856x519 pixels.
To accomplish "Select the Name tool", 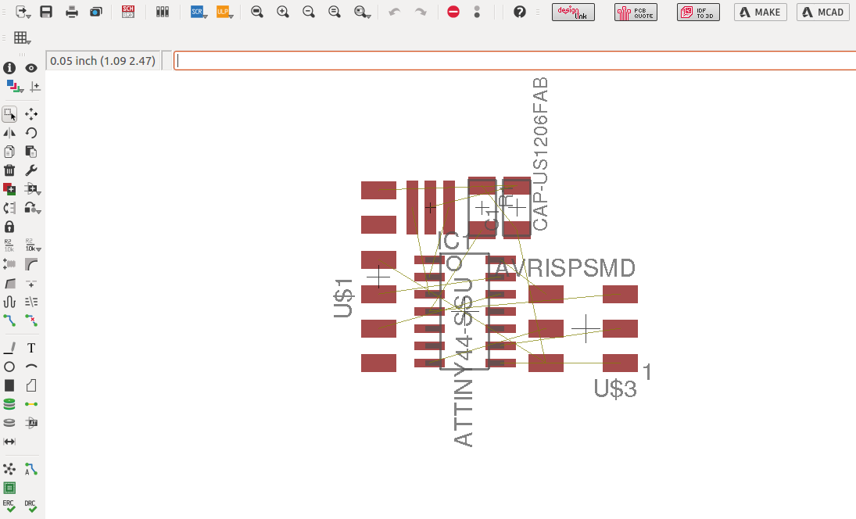I will tap(9, 245).
